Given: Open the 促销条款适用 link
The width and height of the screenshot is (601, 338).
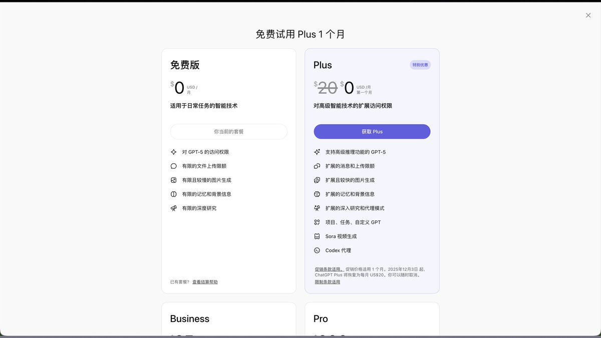Looking at the screenshot, I should click(x=330, y=269).
